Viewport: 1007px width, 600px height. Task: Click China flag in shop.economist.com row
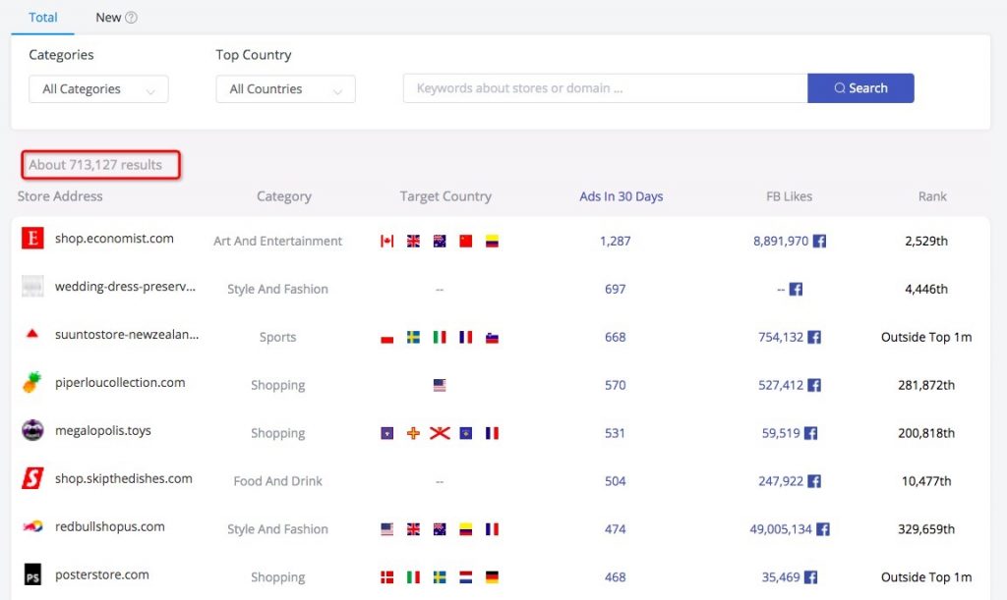[x=465, y=241]
